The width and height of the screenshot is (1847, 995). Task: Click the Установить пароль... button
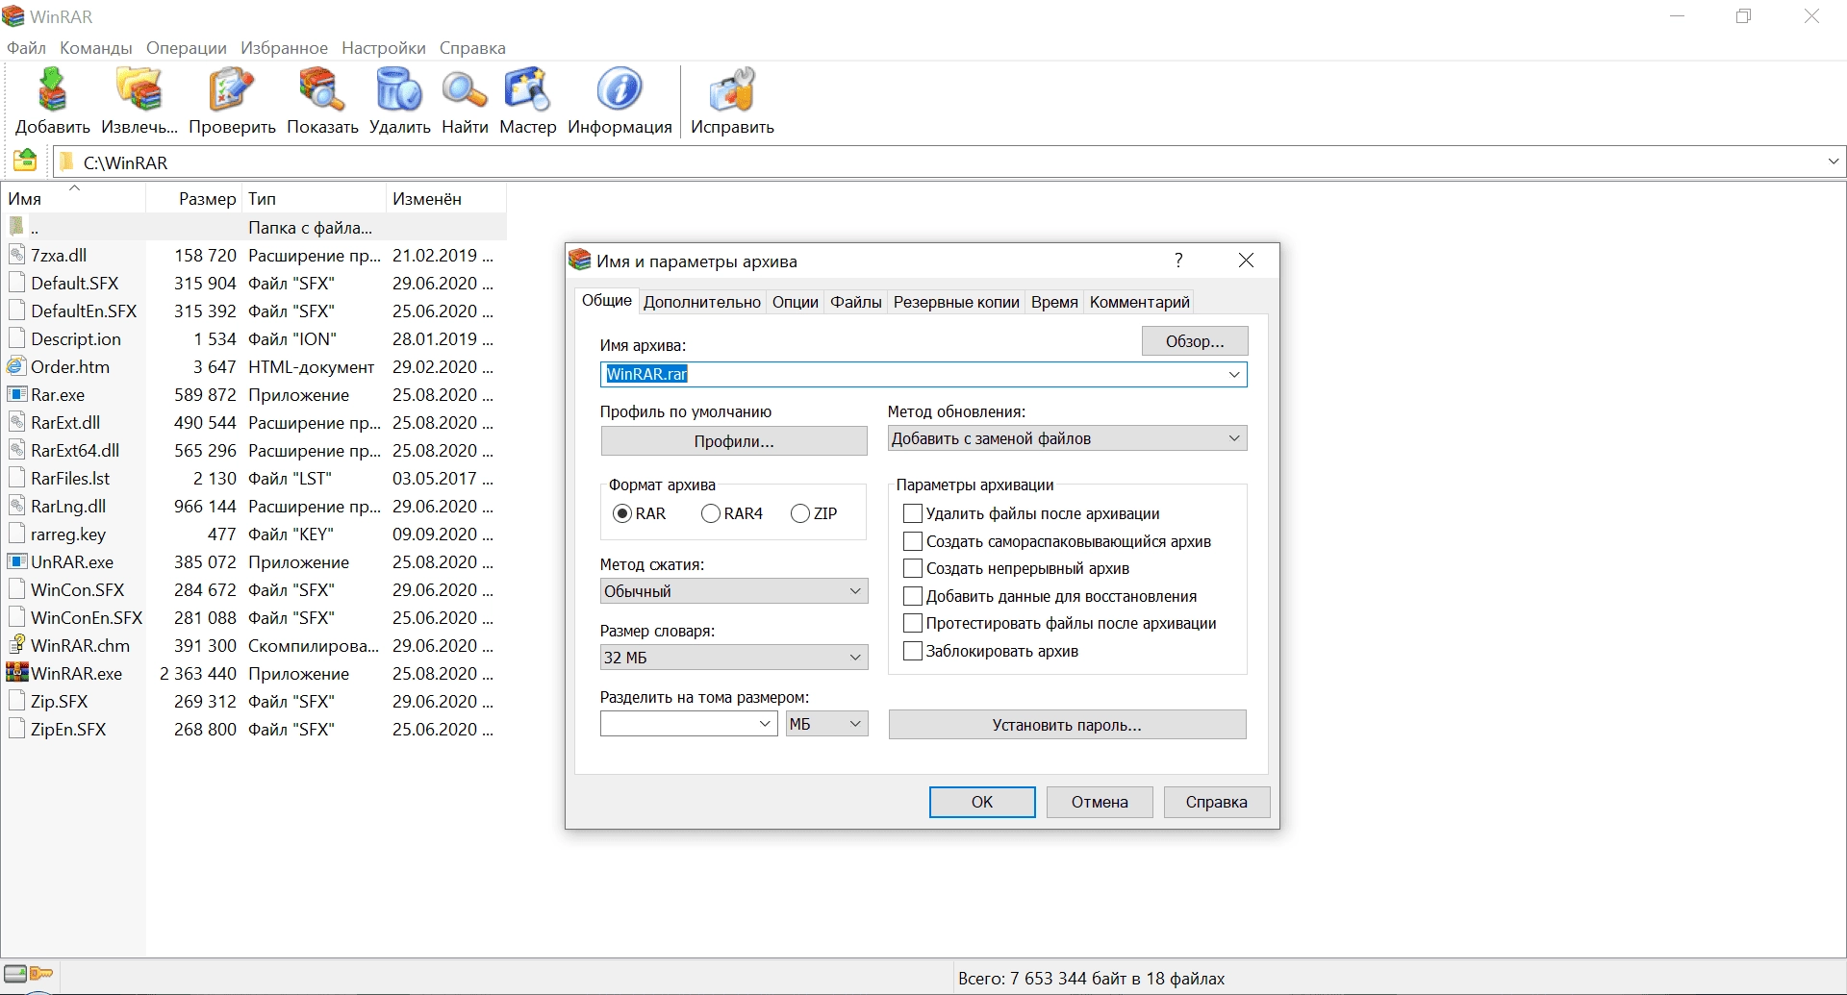[x=1067, y=725]
